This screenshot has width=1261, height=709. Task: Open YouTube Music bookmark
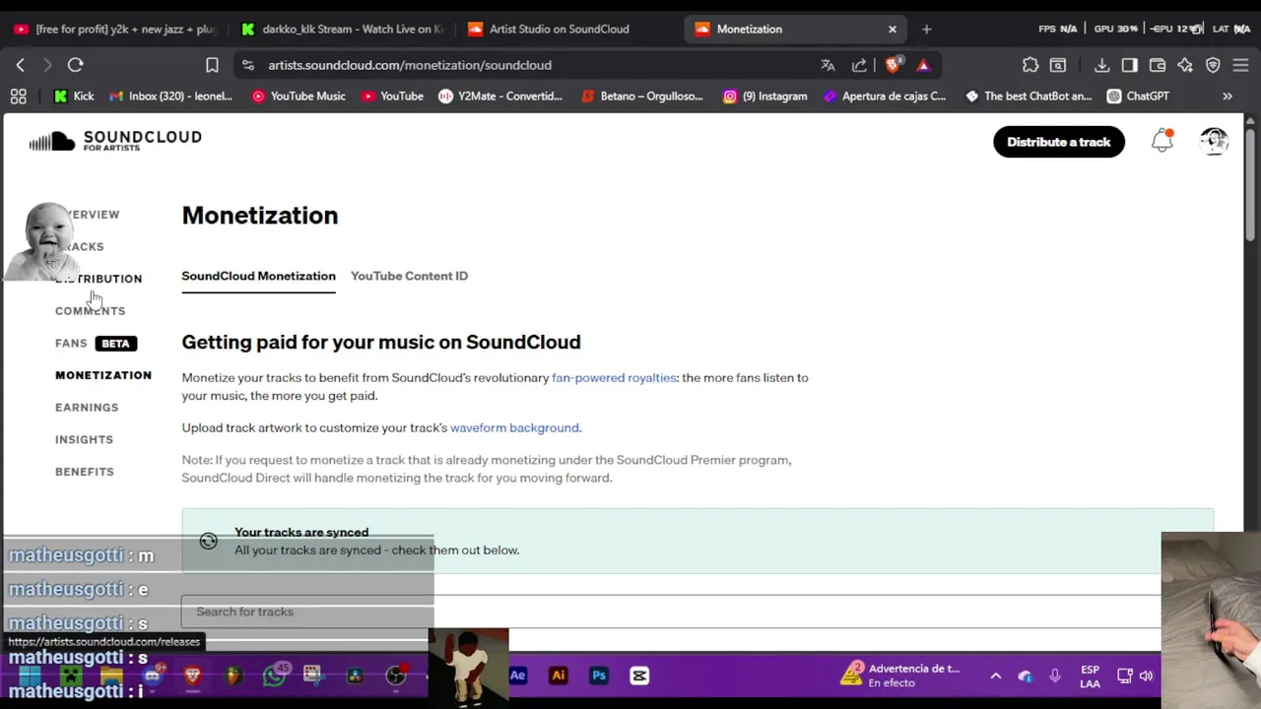click(299, 96)
